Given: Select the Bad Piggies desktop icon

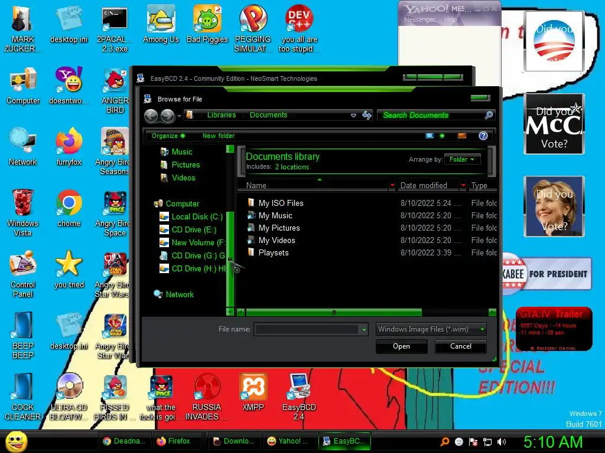Looking at the screenshot, I should pos(207,25).
